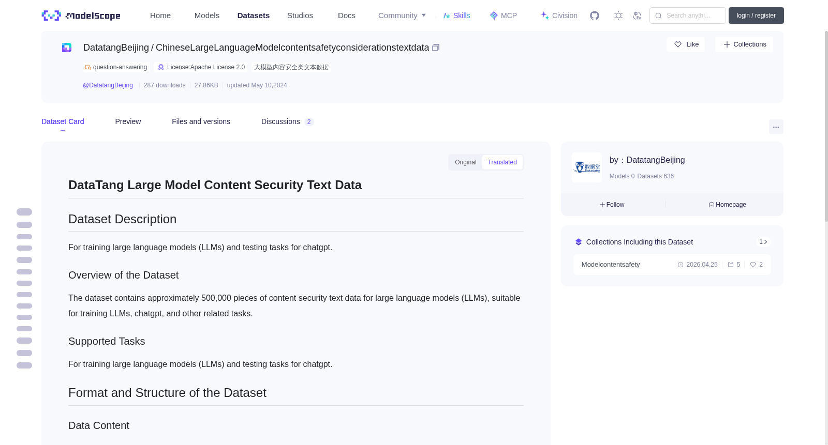This screenshot has height=445, width=828.
Task: Open the @DatatangBeijing profile link
Action: coord(108,85)
